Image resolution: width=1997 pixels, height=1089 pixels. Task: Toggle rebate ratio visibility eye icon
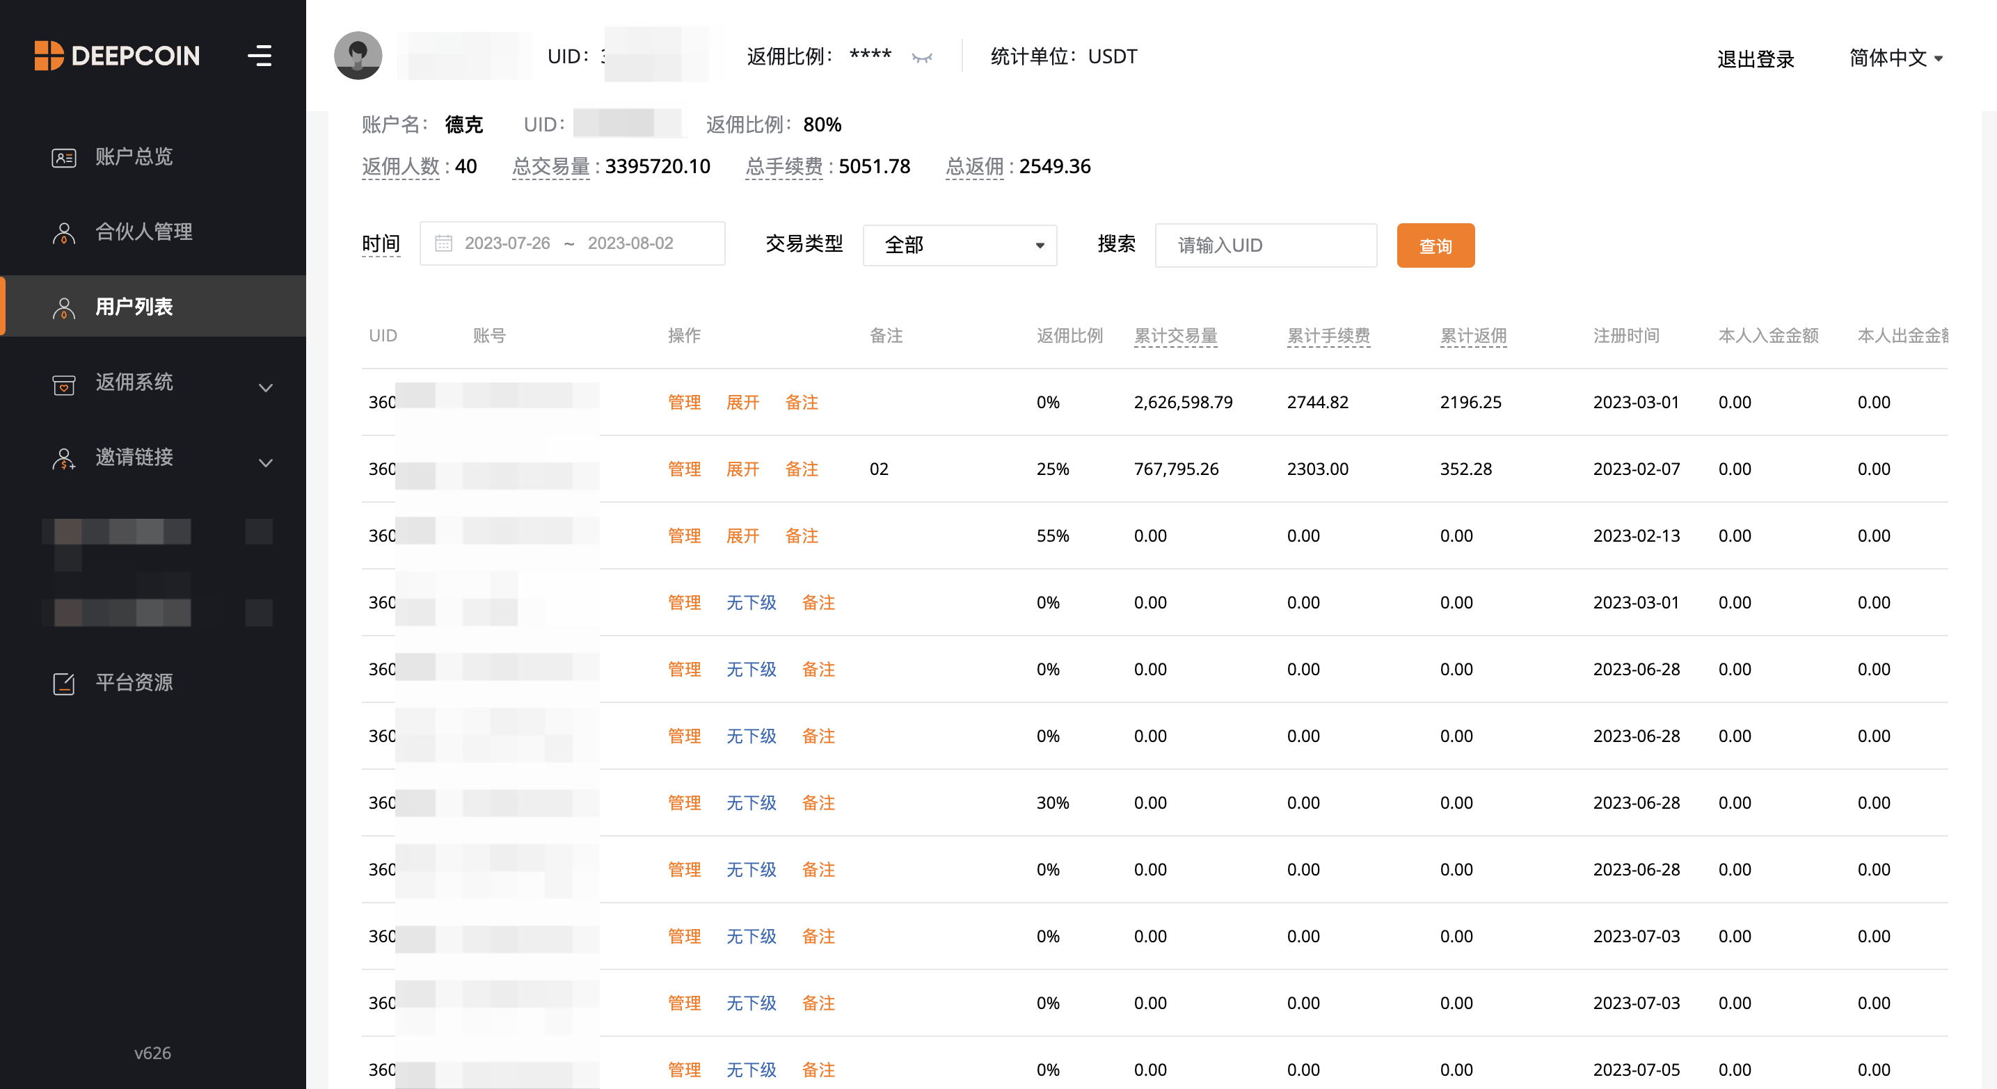point(922,57)
